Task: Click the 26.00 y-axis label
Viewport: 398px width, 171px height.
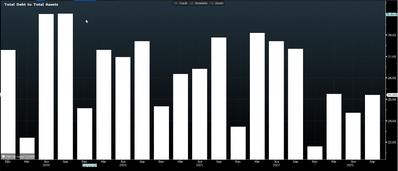Action: [x=392, y=78]
